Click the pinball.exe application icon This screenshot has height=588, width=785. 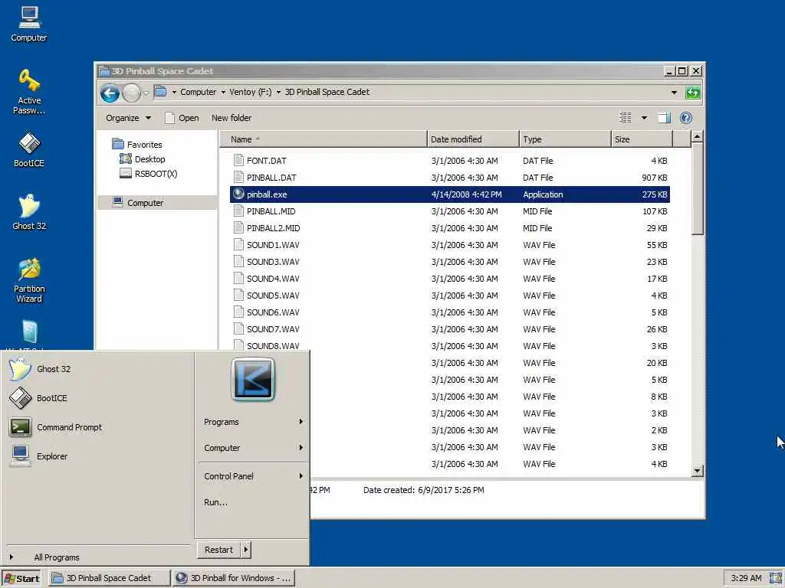coord(239,194)
